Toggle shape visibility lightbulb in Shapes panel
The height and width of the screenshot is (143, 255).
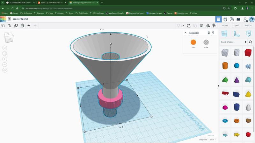(213, 33)
